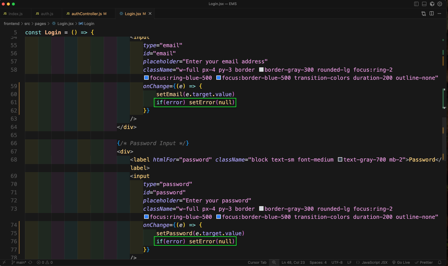The height and width of the screenshot is (266, 448).
Task: Open border-gray-300 color swatch on line 58
Action: tap(261, 70)
